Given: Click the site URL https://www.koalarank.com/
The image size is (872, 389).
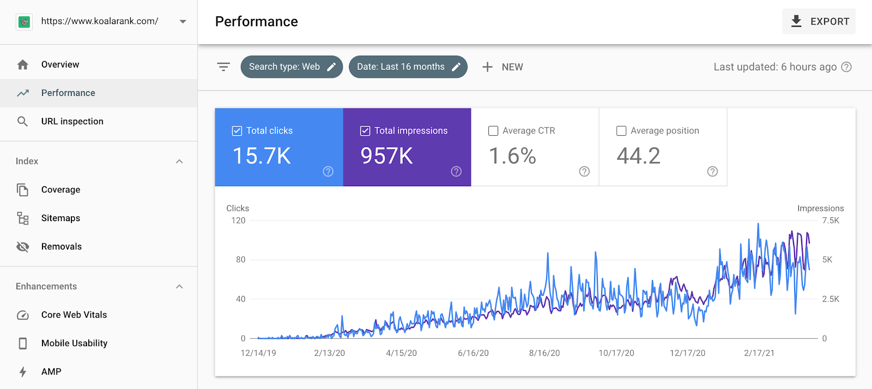Looking at the screenshot, I should (x=100, y=21).
